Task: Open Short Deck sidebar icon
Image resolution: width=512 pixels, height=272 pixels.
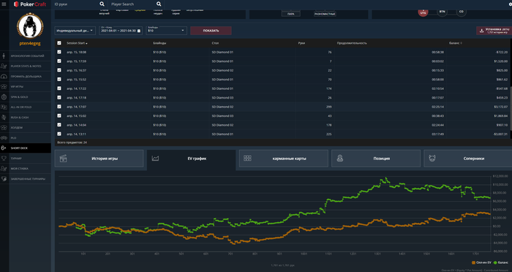Action: 4,148
